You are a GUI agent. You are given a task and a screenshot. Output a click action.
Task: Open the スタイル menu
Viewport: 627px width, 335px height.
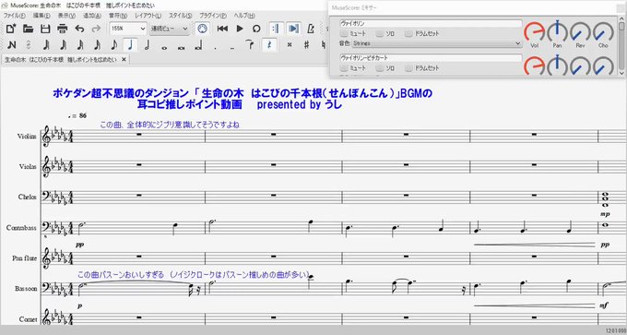tap(181, 16)
